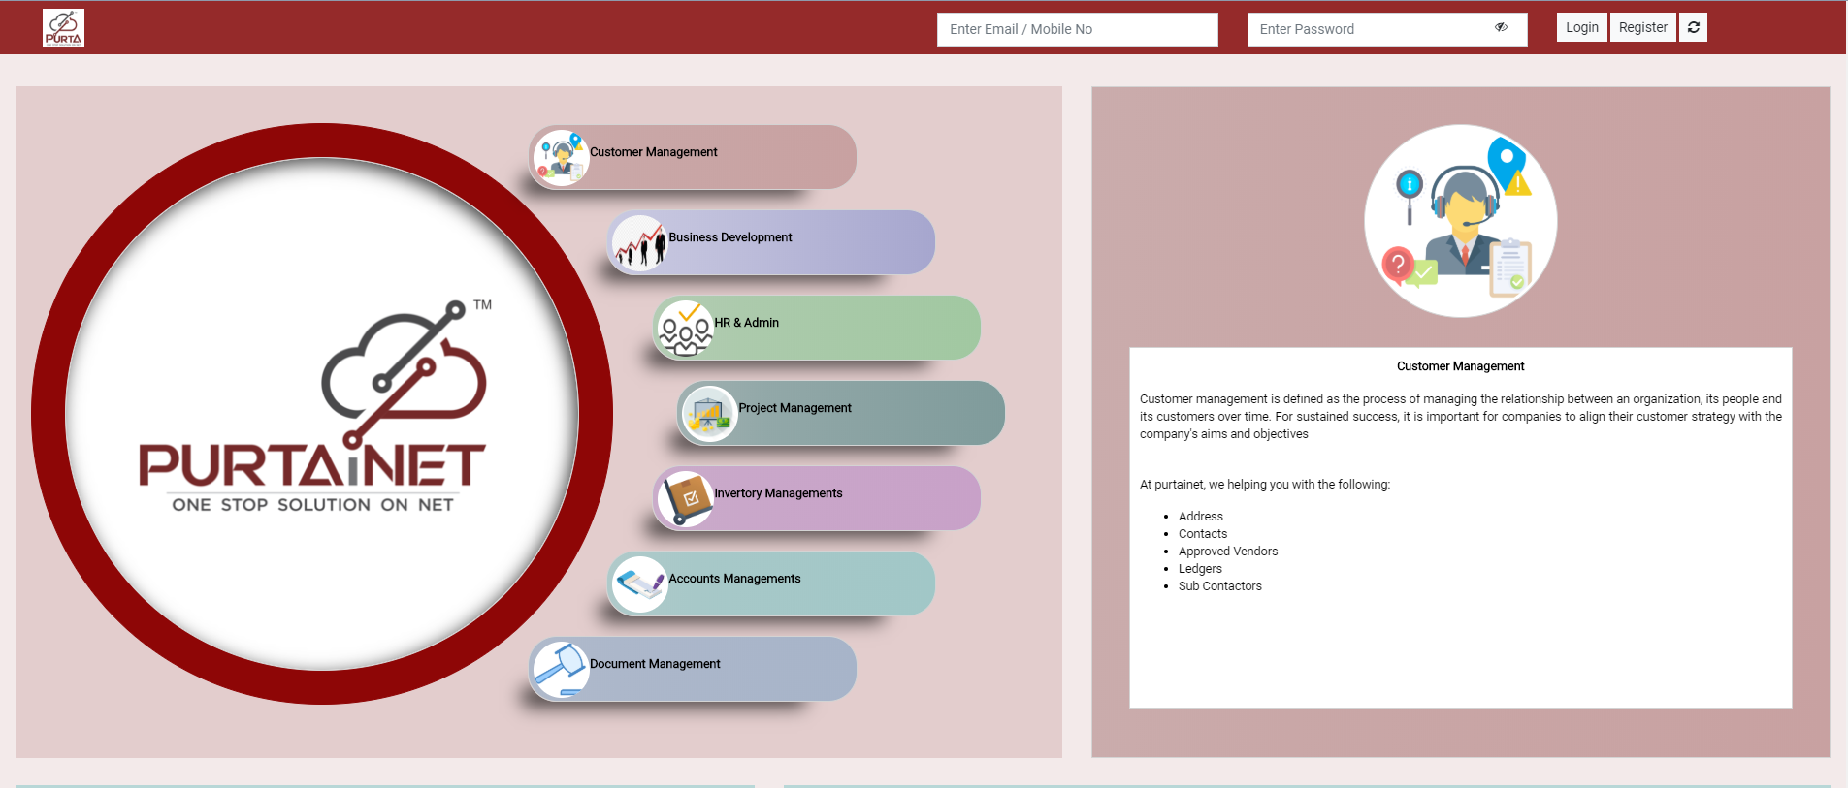Focus the Email / Mobile No field
Screen dimensions: 1848x788
pyautogui.click(x=1078, y=29)
